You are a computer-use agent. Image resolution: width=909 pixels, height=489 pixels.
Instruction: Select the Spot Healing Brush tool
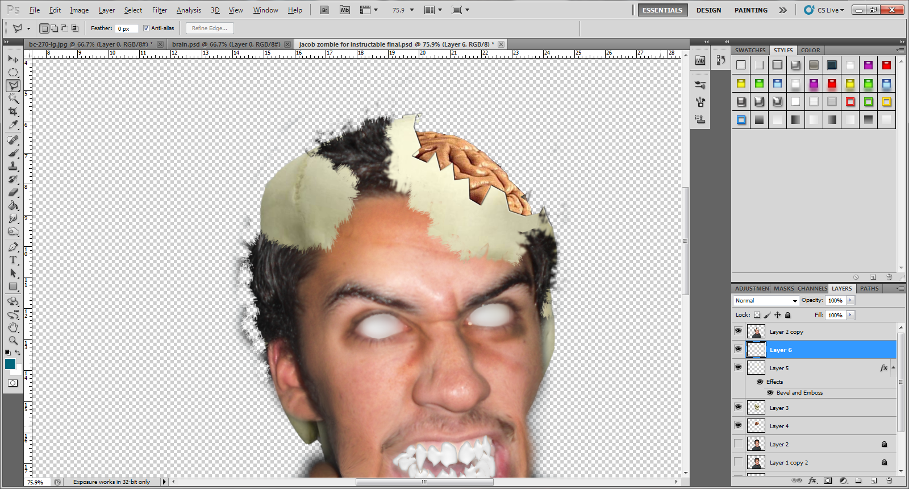[13, 140]
